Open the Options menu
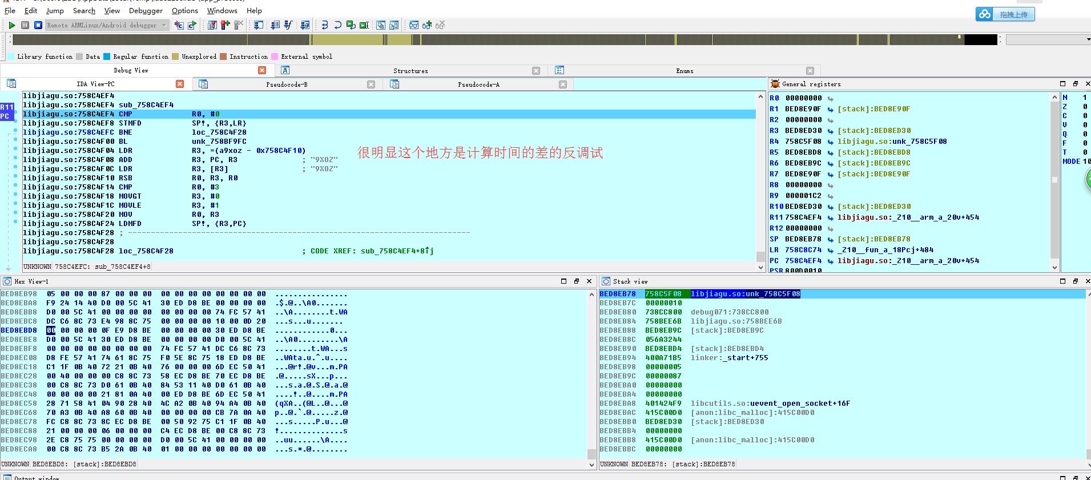Viewport: 1091px width, 480px height. point(185,10)
